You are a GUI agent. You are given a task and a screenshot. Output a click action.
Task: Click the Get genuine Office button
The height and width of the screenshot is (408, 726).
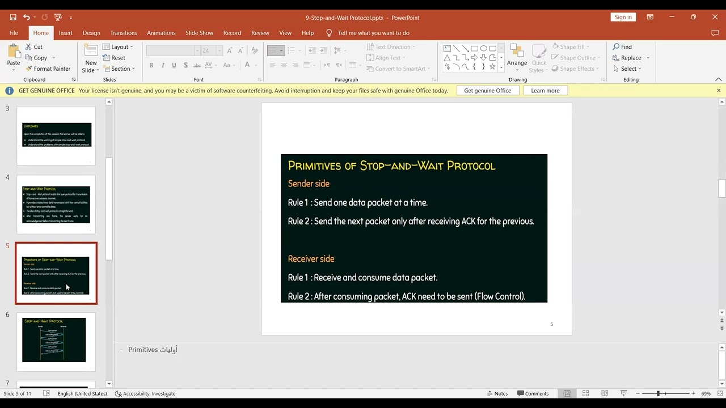pos(488,91)
